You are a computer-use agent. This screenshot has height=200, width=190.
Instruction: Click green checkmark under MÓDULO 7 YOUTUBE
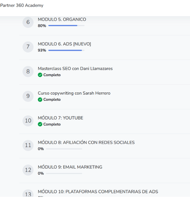tap(40, 124)
